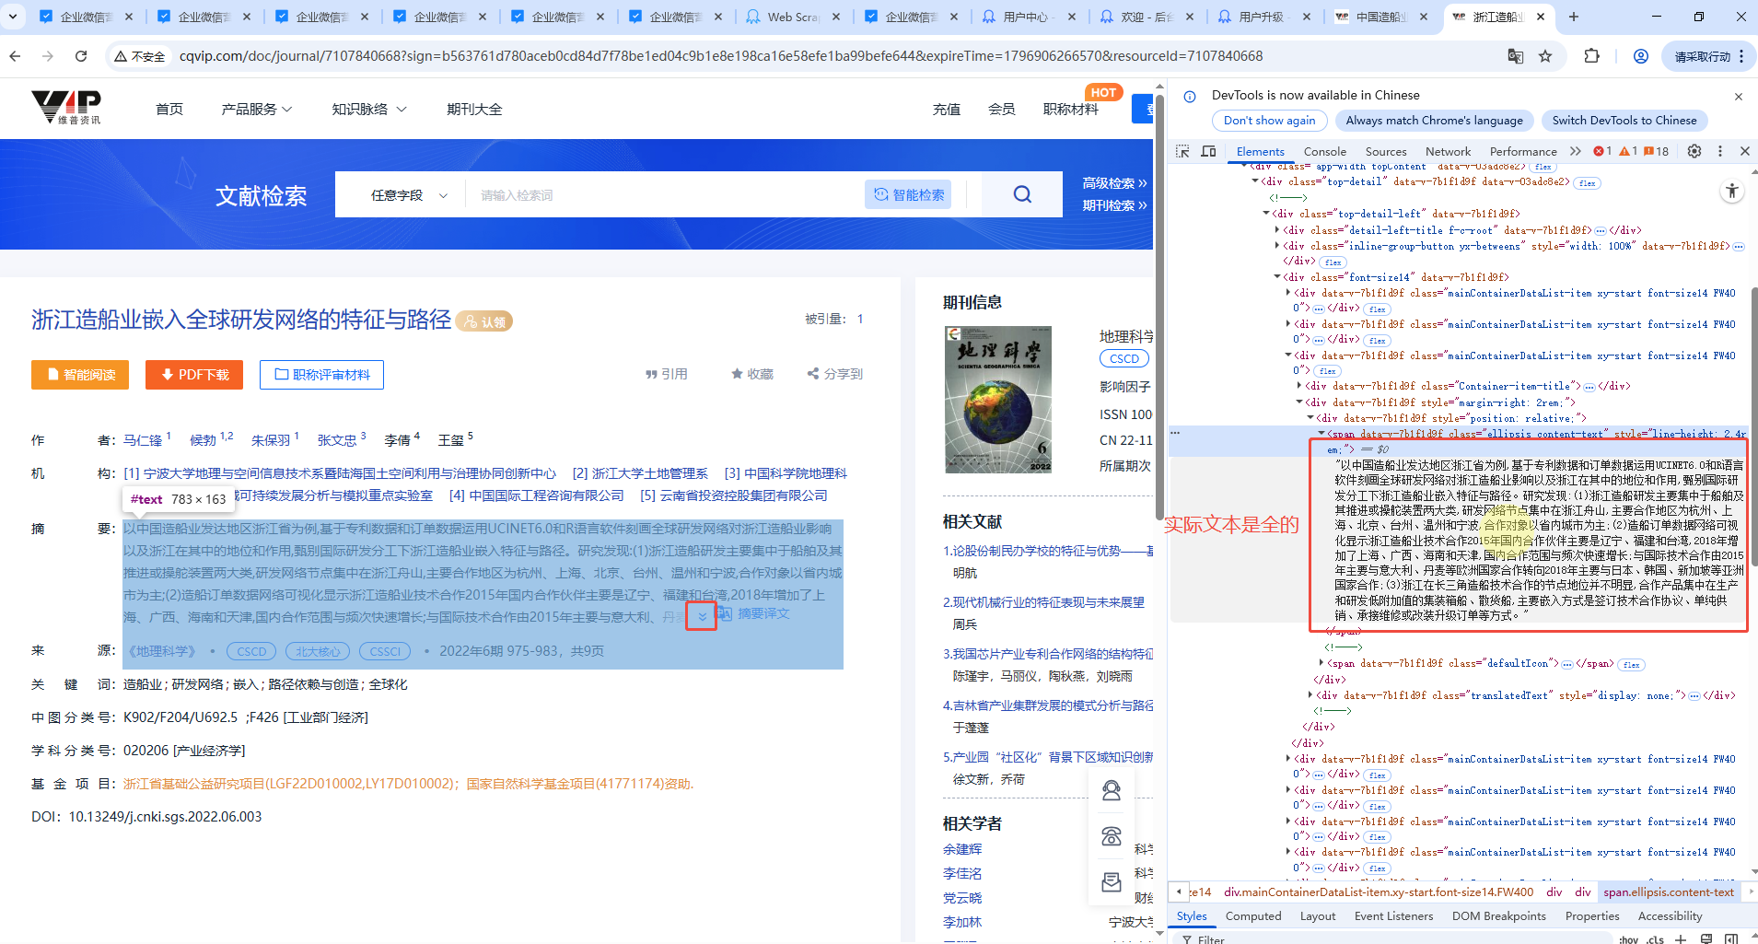Open the Event Listeners tab

[x=1393, y=916]
